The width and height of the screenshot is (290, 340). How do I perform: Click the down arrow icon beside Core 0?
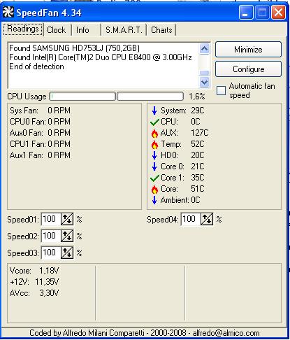[154, 167]
